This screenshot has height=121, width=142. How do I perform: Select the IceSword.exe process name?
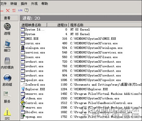pos(35,85)
